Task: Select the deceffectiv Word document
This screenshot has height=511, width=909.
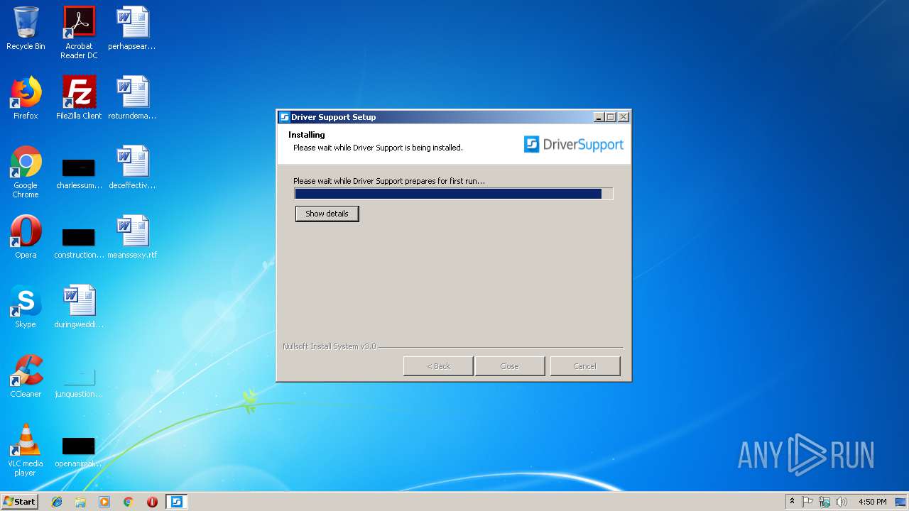Action: (x=132, y=167)
